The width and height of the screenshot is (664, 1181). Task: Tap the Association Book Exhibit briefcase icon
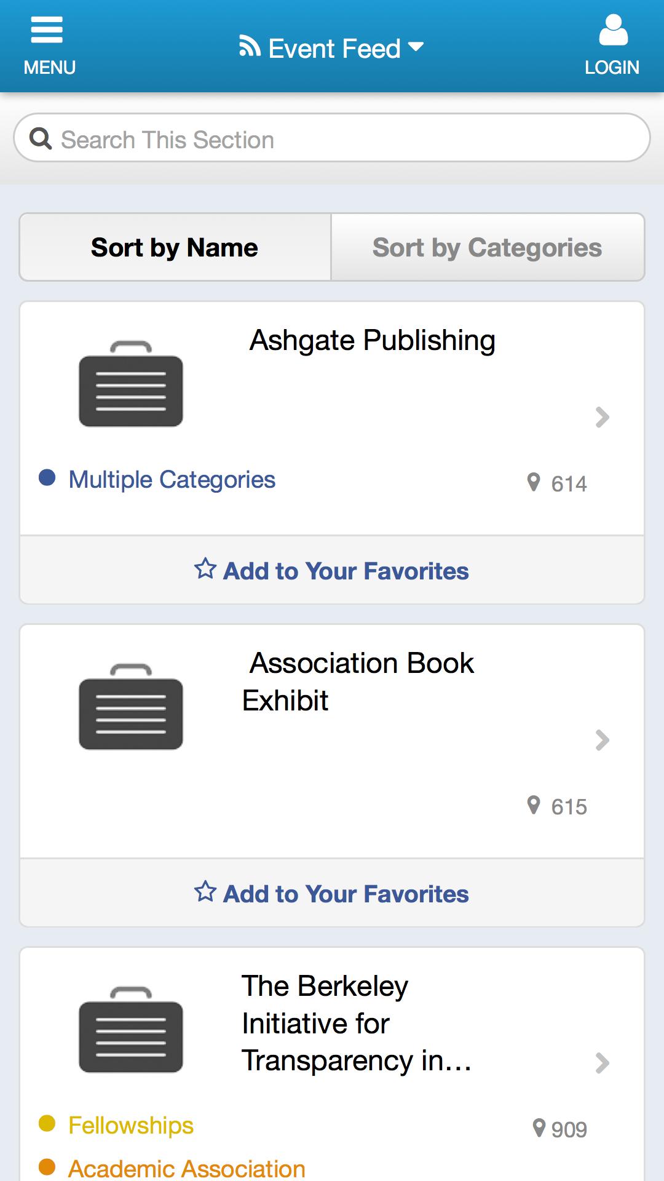coord(131,707)
